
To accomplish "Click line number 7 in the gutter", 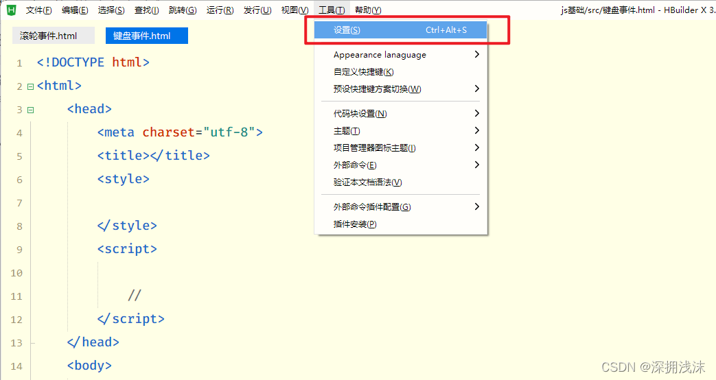I will click(19, 203).
